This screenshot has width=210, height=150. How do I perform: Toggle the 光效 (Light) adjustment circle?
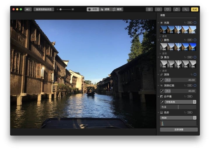[195, 23]
